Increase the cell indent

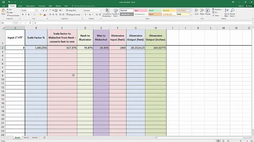pyautogui.click(x=63, y=15)
